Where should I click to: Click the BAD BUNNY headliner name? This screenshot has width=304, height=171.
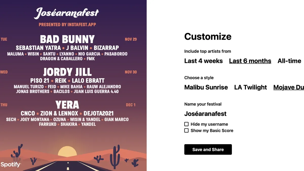pos(67,40)
